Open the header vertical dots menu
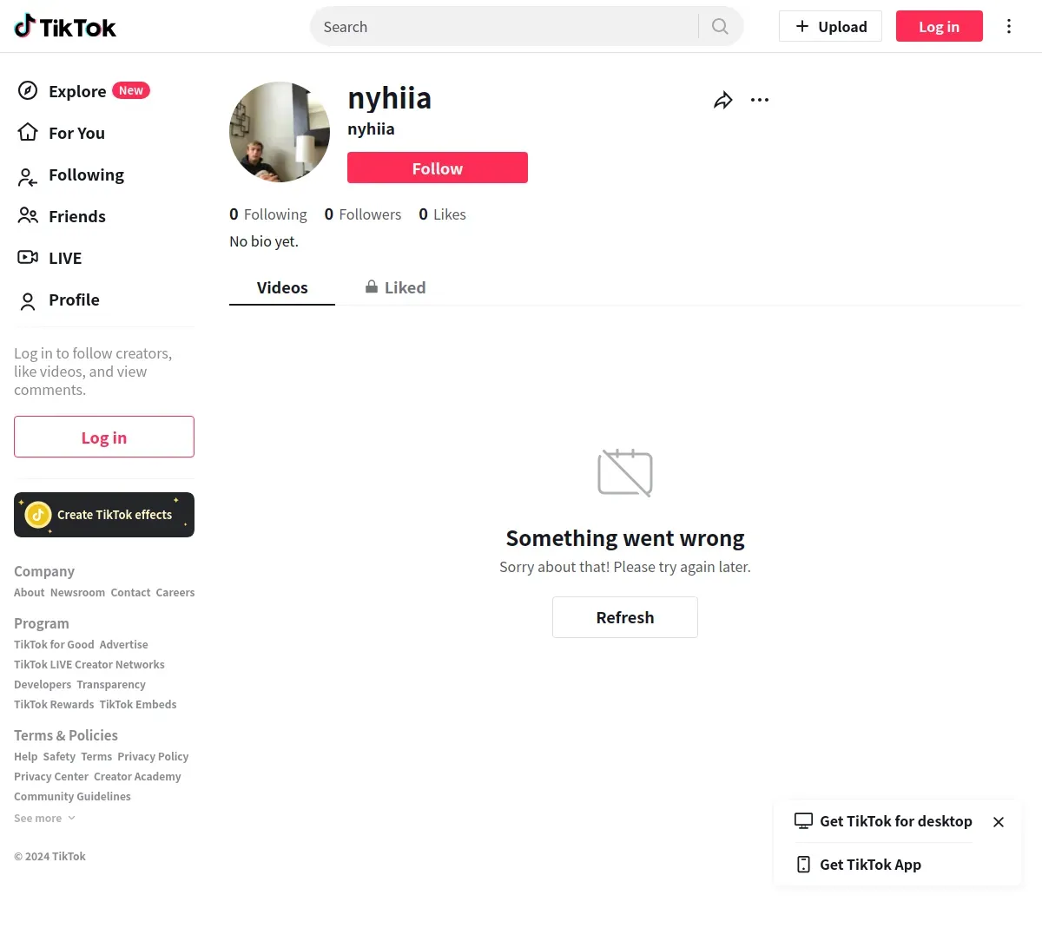Image resolution: width=1042 pixels, height=928 pixels. tap(1008, 27)
